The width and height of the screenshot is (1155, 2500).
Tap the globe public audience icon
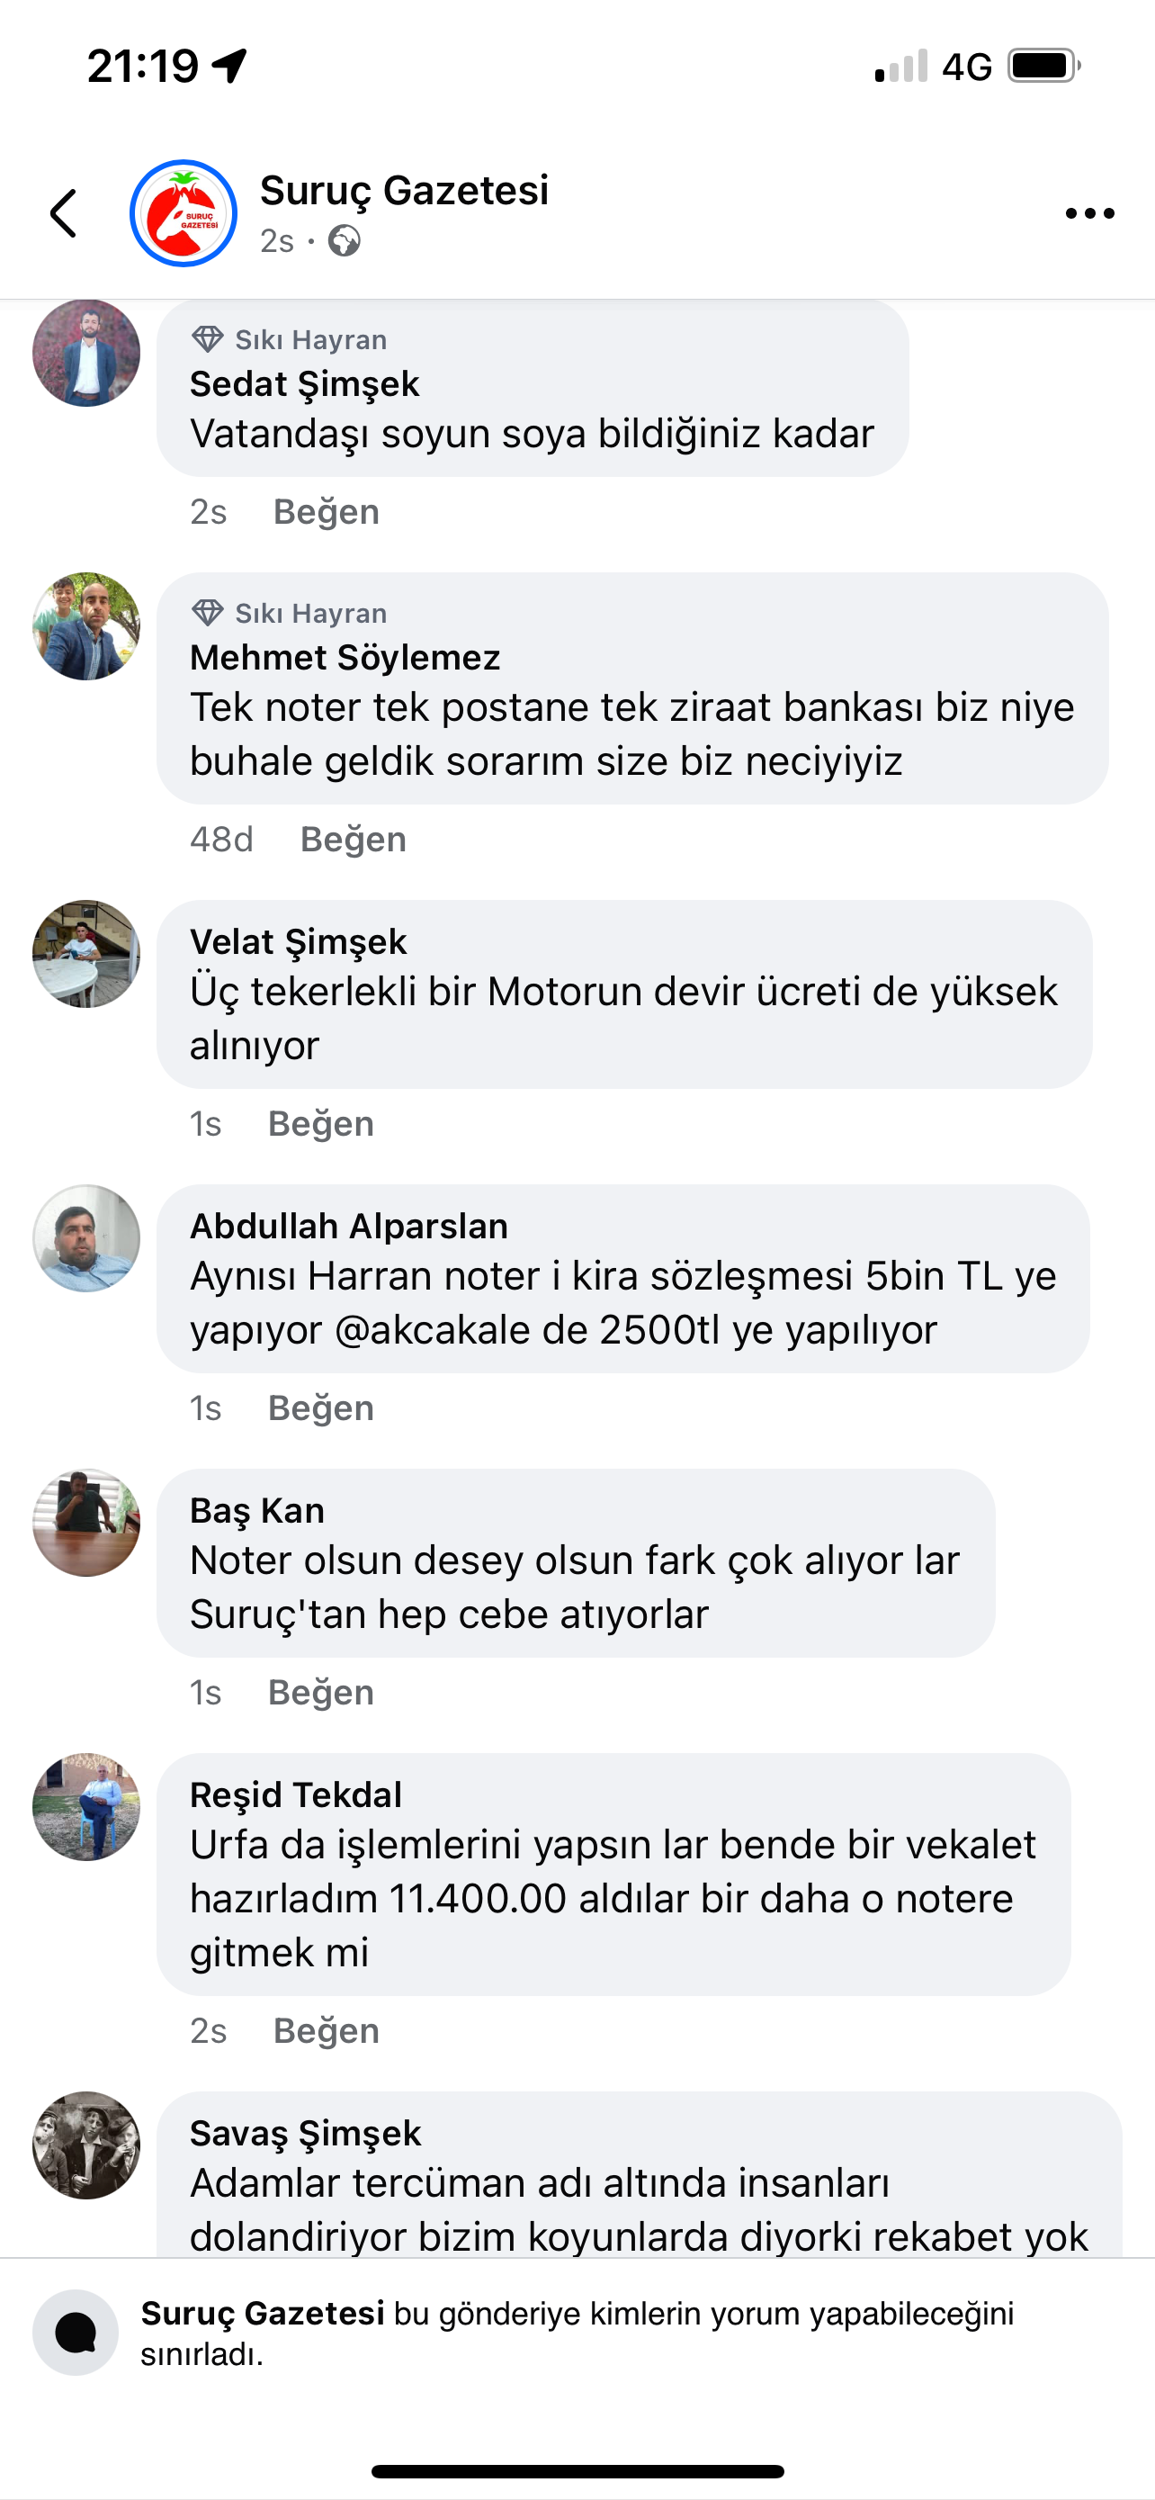click(x=345, y=240)
